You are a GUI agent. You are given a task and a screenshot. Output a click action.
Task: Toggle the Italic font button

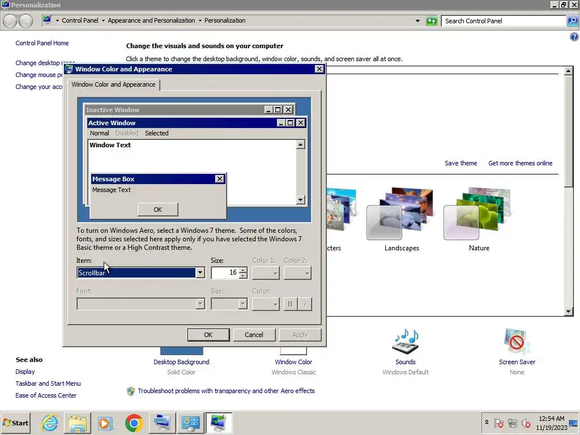click(x=305, y=304)
